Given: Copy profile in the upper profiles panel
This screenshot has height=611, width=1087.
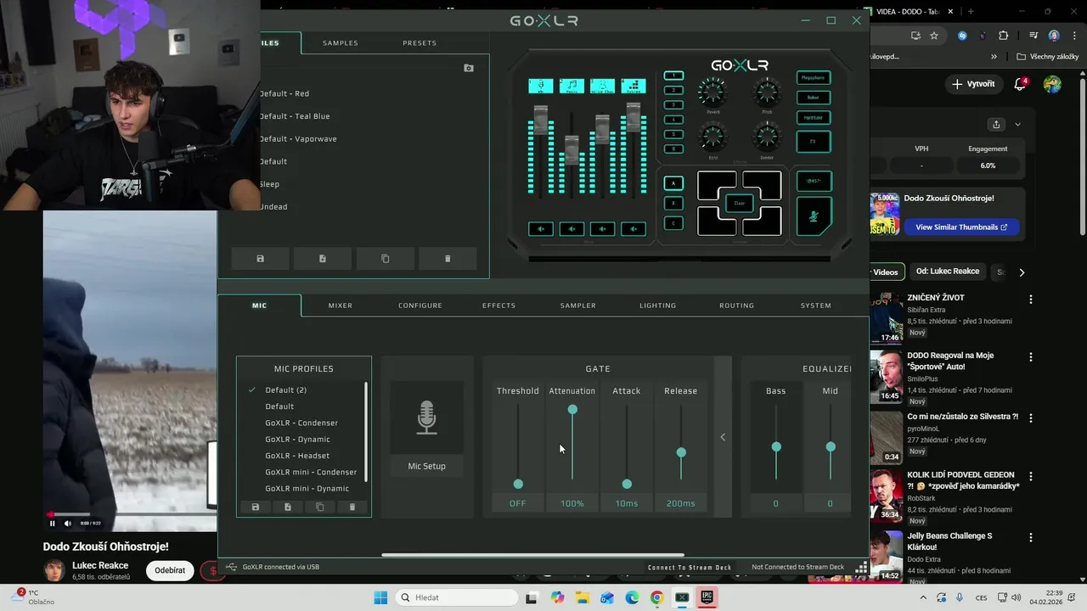Looking at the screenshot, I should pyautogui.click(x=386, y=259).
